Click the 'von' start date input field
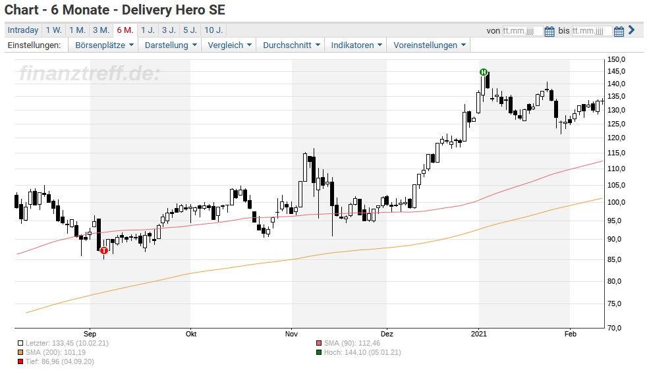Image resolution: width=647 pixels, height=370 pixels. pos(522,31)
